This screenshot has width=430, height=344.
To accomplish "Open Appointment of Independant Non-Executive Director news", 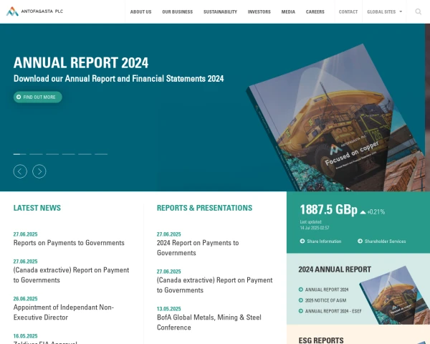I will click(64, 312).
